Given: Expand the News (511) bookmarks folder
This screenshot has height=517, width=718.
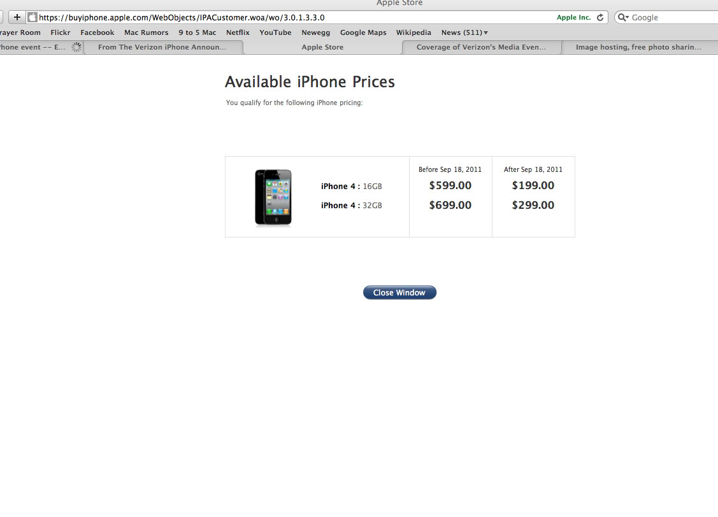Looking at the screenshot, I should [464, 32].
